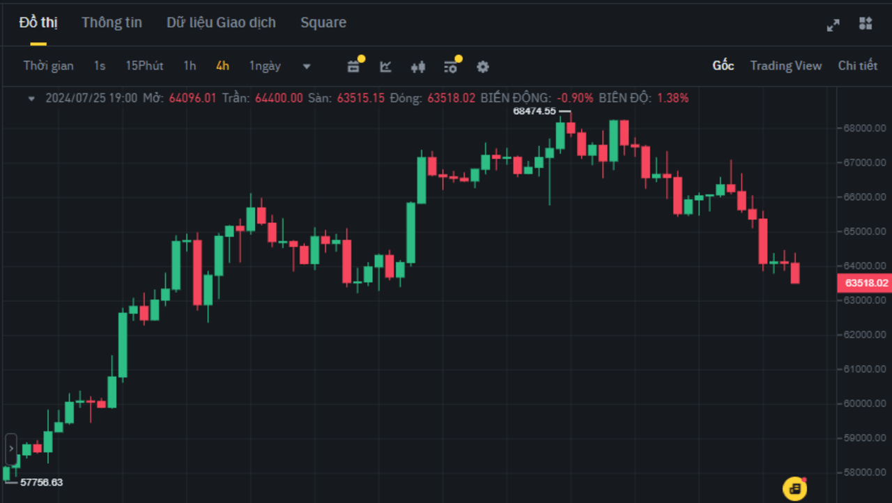Select the 1ngày interval

point(265,65)
